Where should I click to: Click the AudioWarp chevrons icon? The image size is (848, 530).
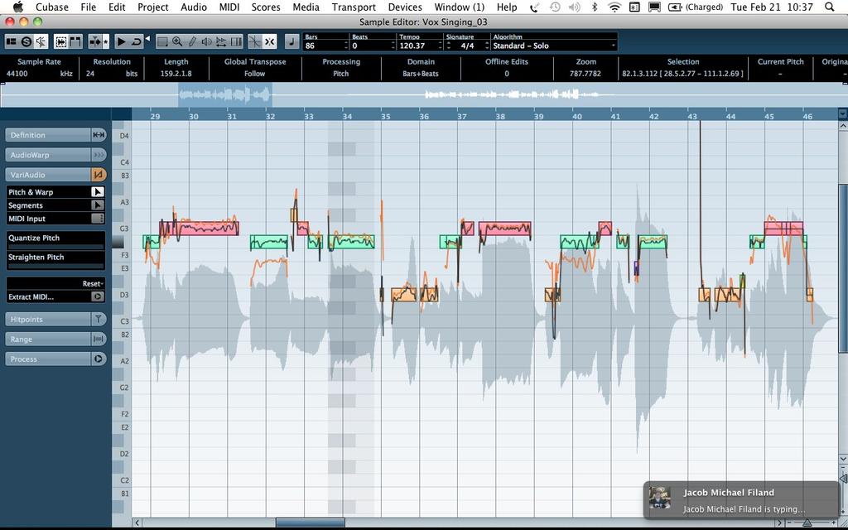(x=99, y=155)
